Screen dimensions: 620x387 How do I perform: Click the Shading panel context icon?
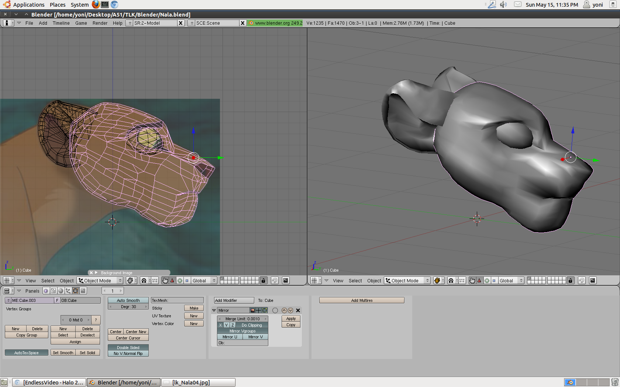(61, 291)
